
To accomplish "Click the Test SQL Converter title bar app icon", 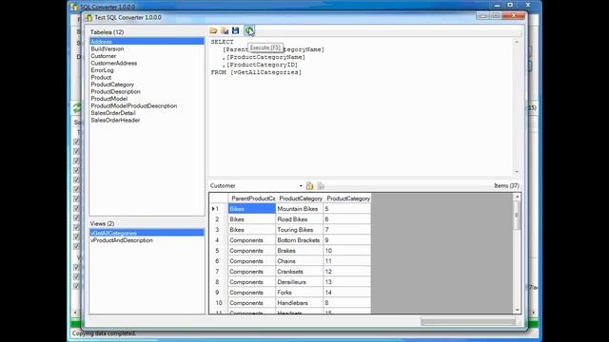I will coord(88,17).
